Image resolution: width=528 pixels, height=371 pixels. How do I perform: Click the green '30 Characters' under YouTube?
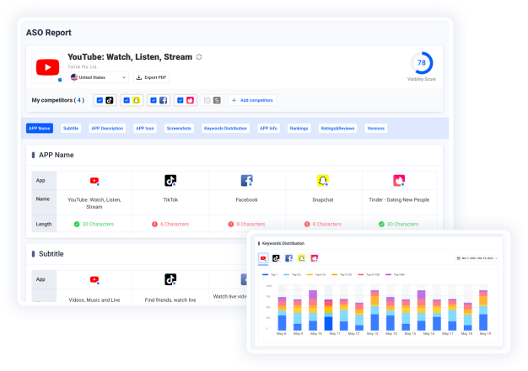(x=98, y=224)
